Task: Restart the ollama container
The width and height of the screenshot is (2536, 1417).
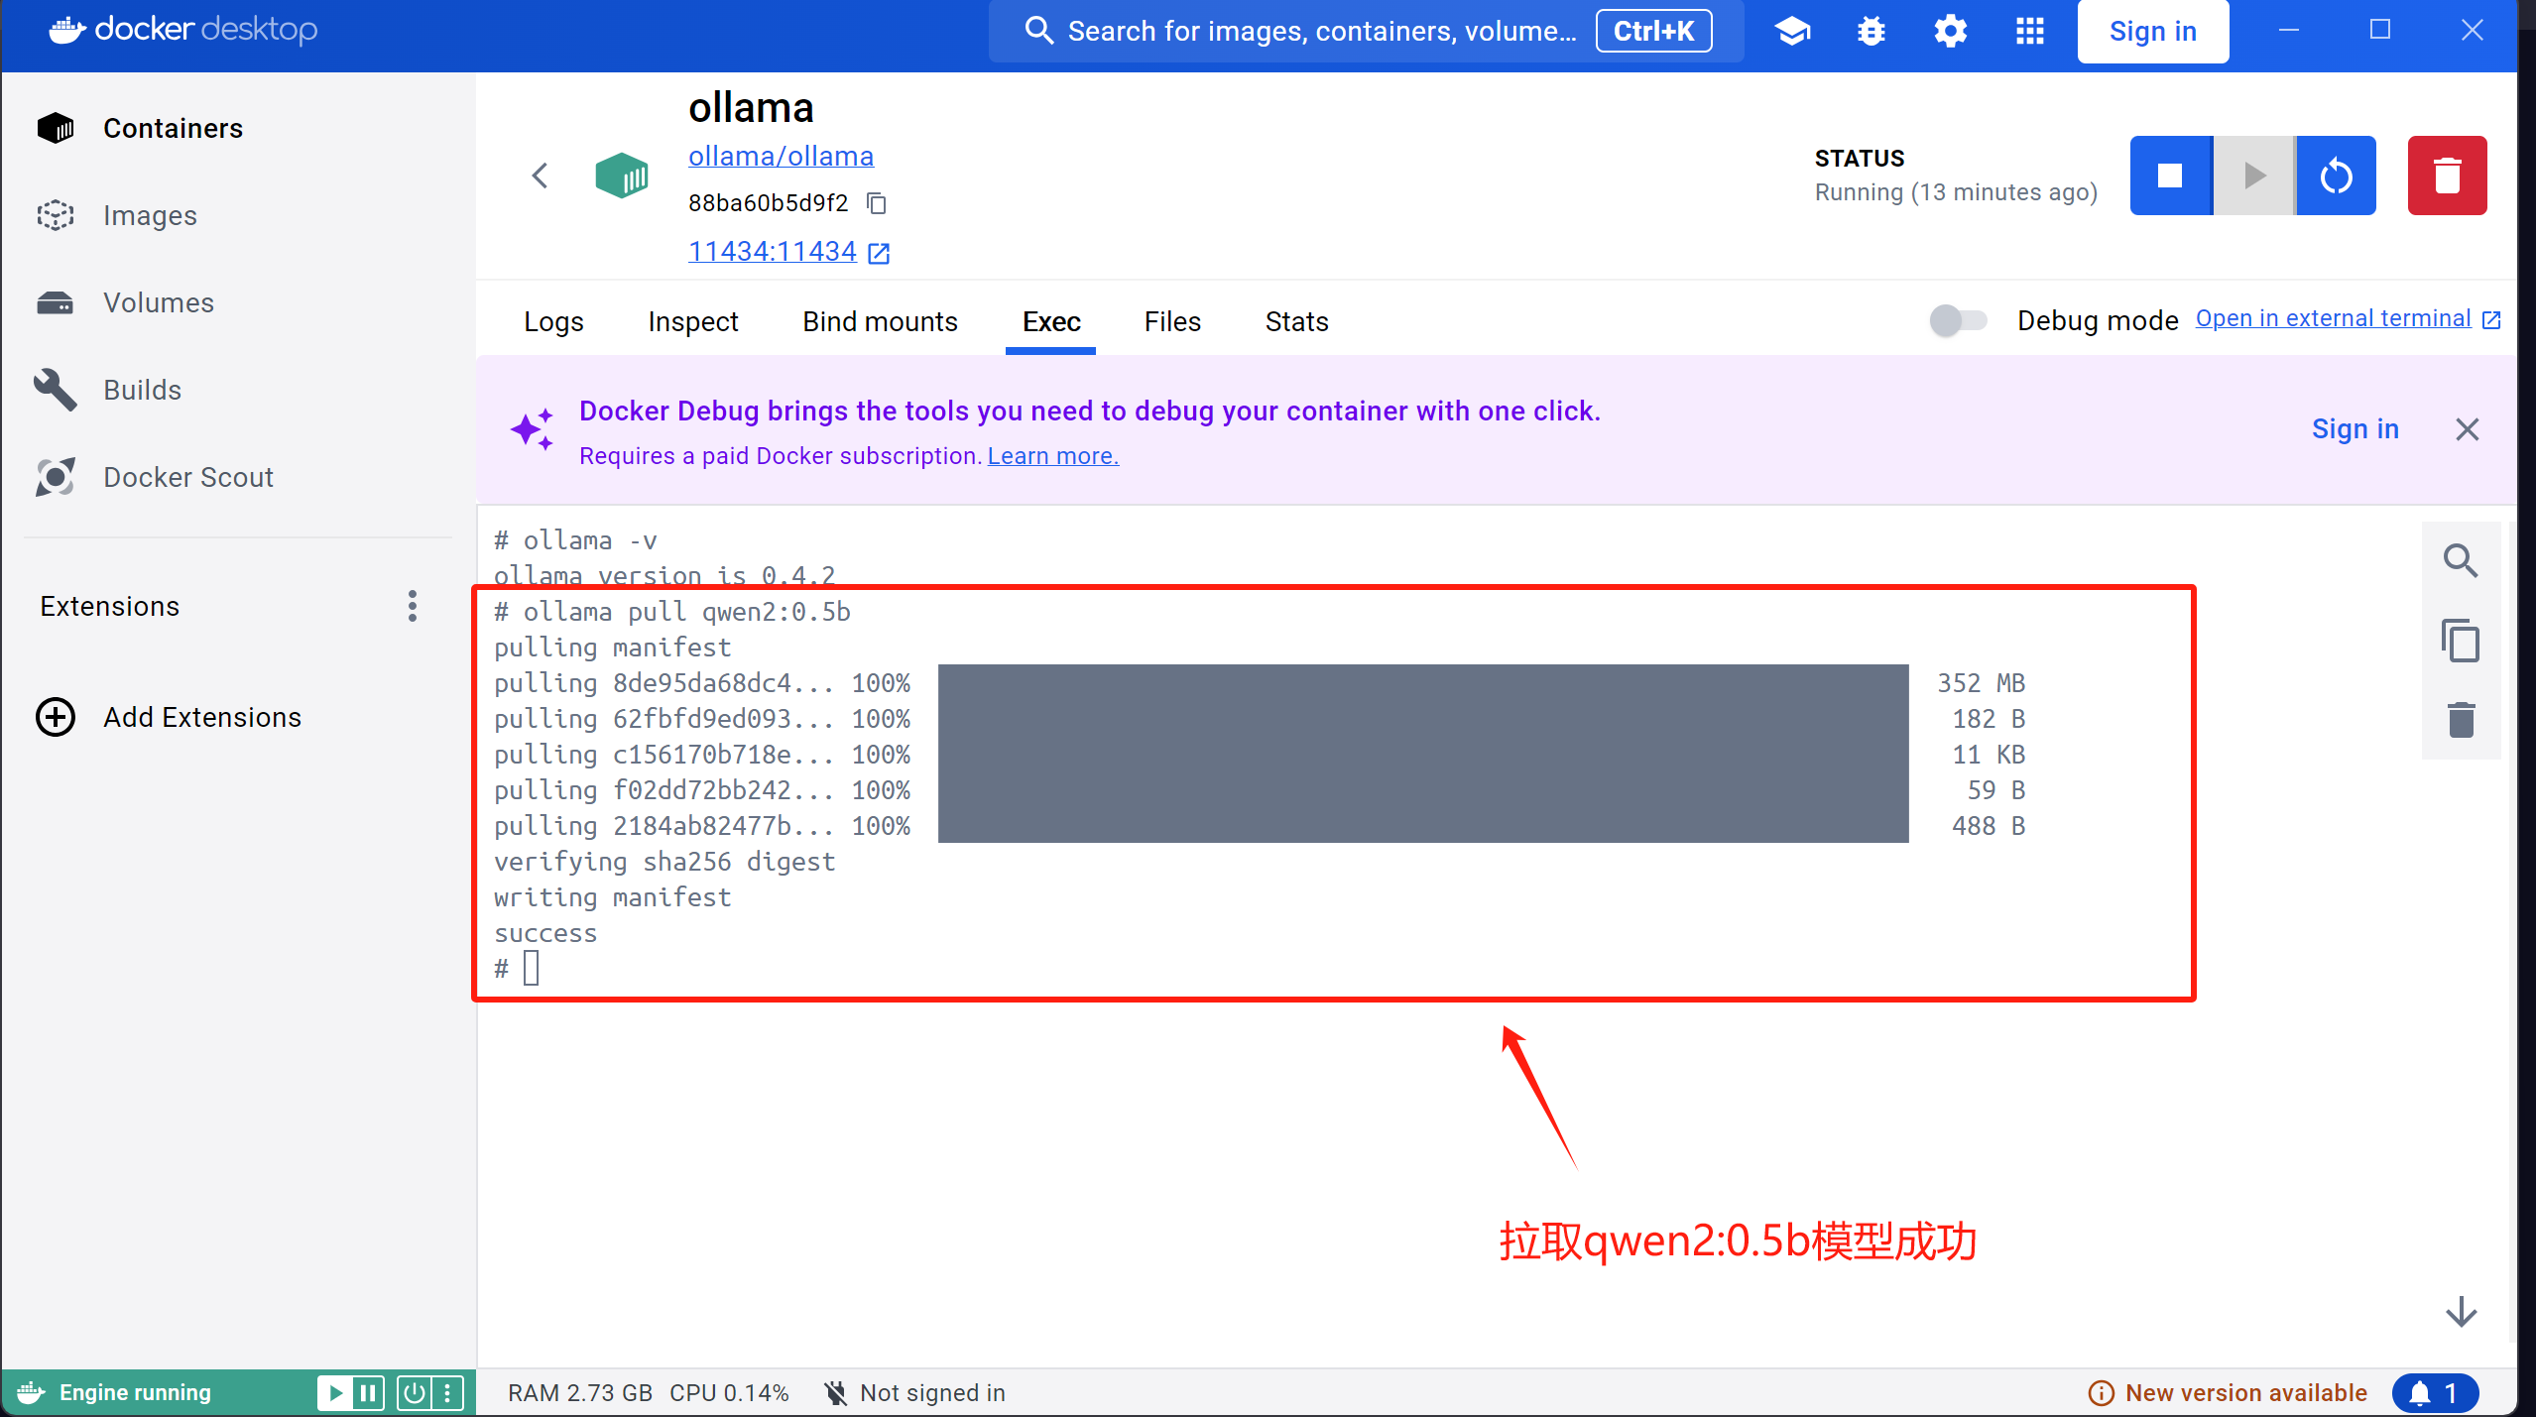Action: 2336,176
